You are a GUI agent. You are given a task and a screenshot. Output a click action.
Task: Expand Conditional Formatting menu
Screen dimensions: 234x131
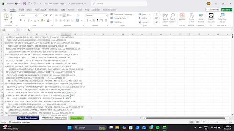(122, 14)
